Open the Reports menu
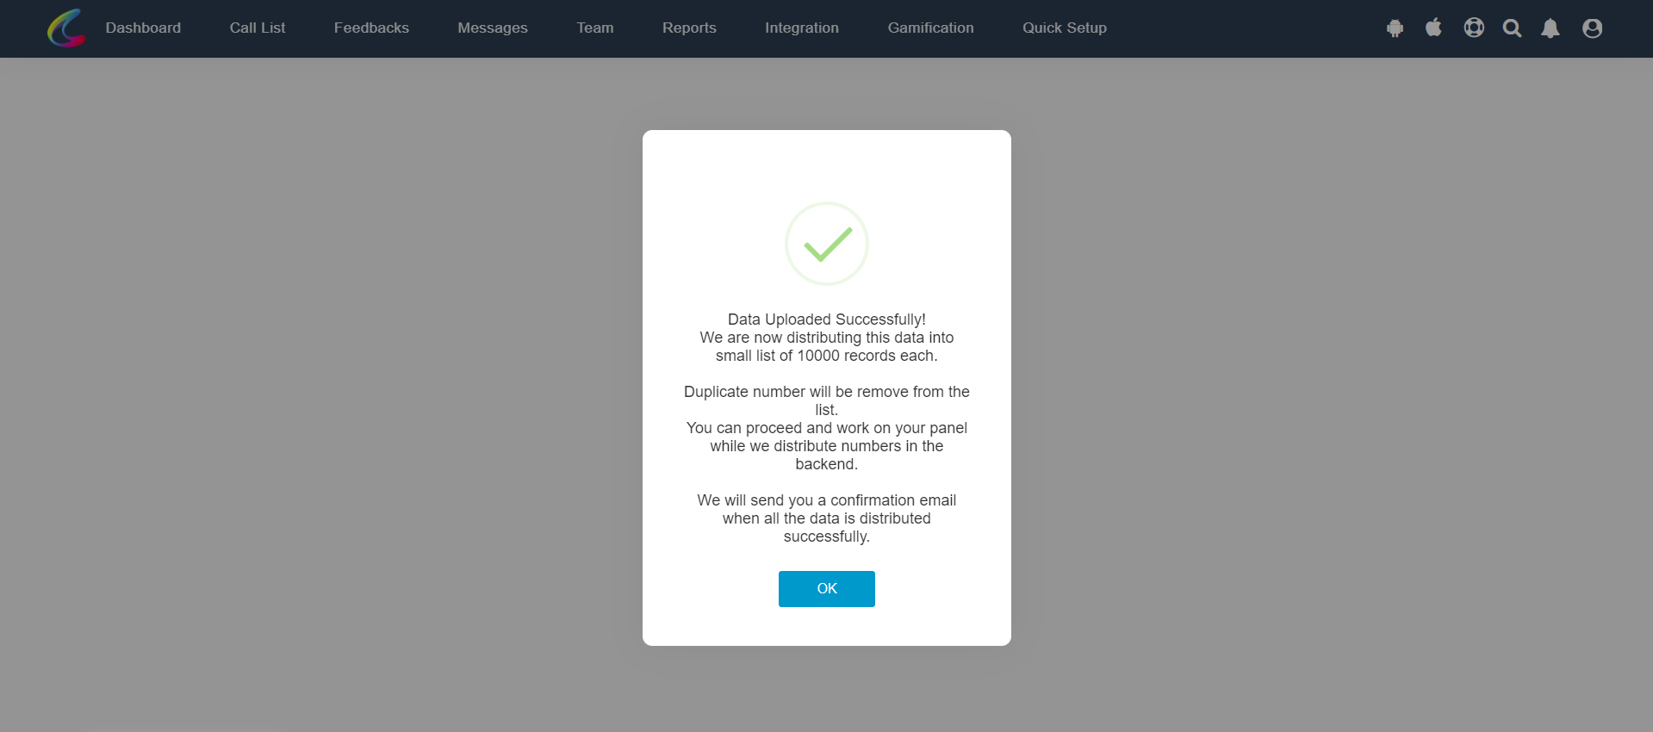This screenshot has width=1653, height=732. tap(689, 28)
